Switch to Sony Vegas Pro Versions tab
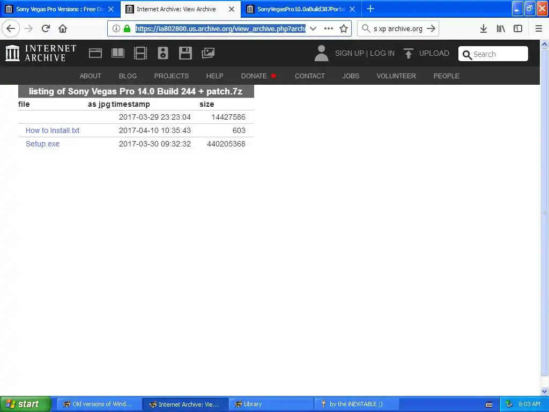 (60, 9)
